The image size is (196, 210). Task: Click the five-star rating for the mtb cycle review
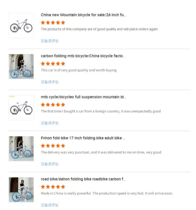tap(53, 105)
